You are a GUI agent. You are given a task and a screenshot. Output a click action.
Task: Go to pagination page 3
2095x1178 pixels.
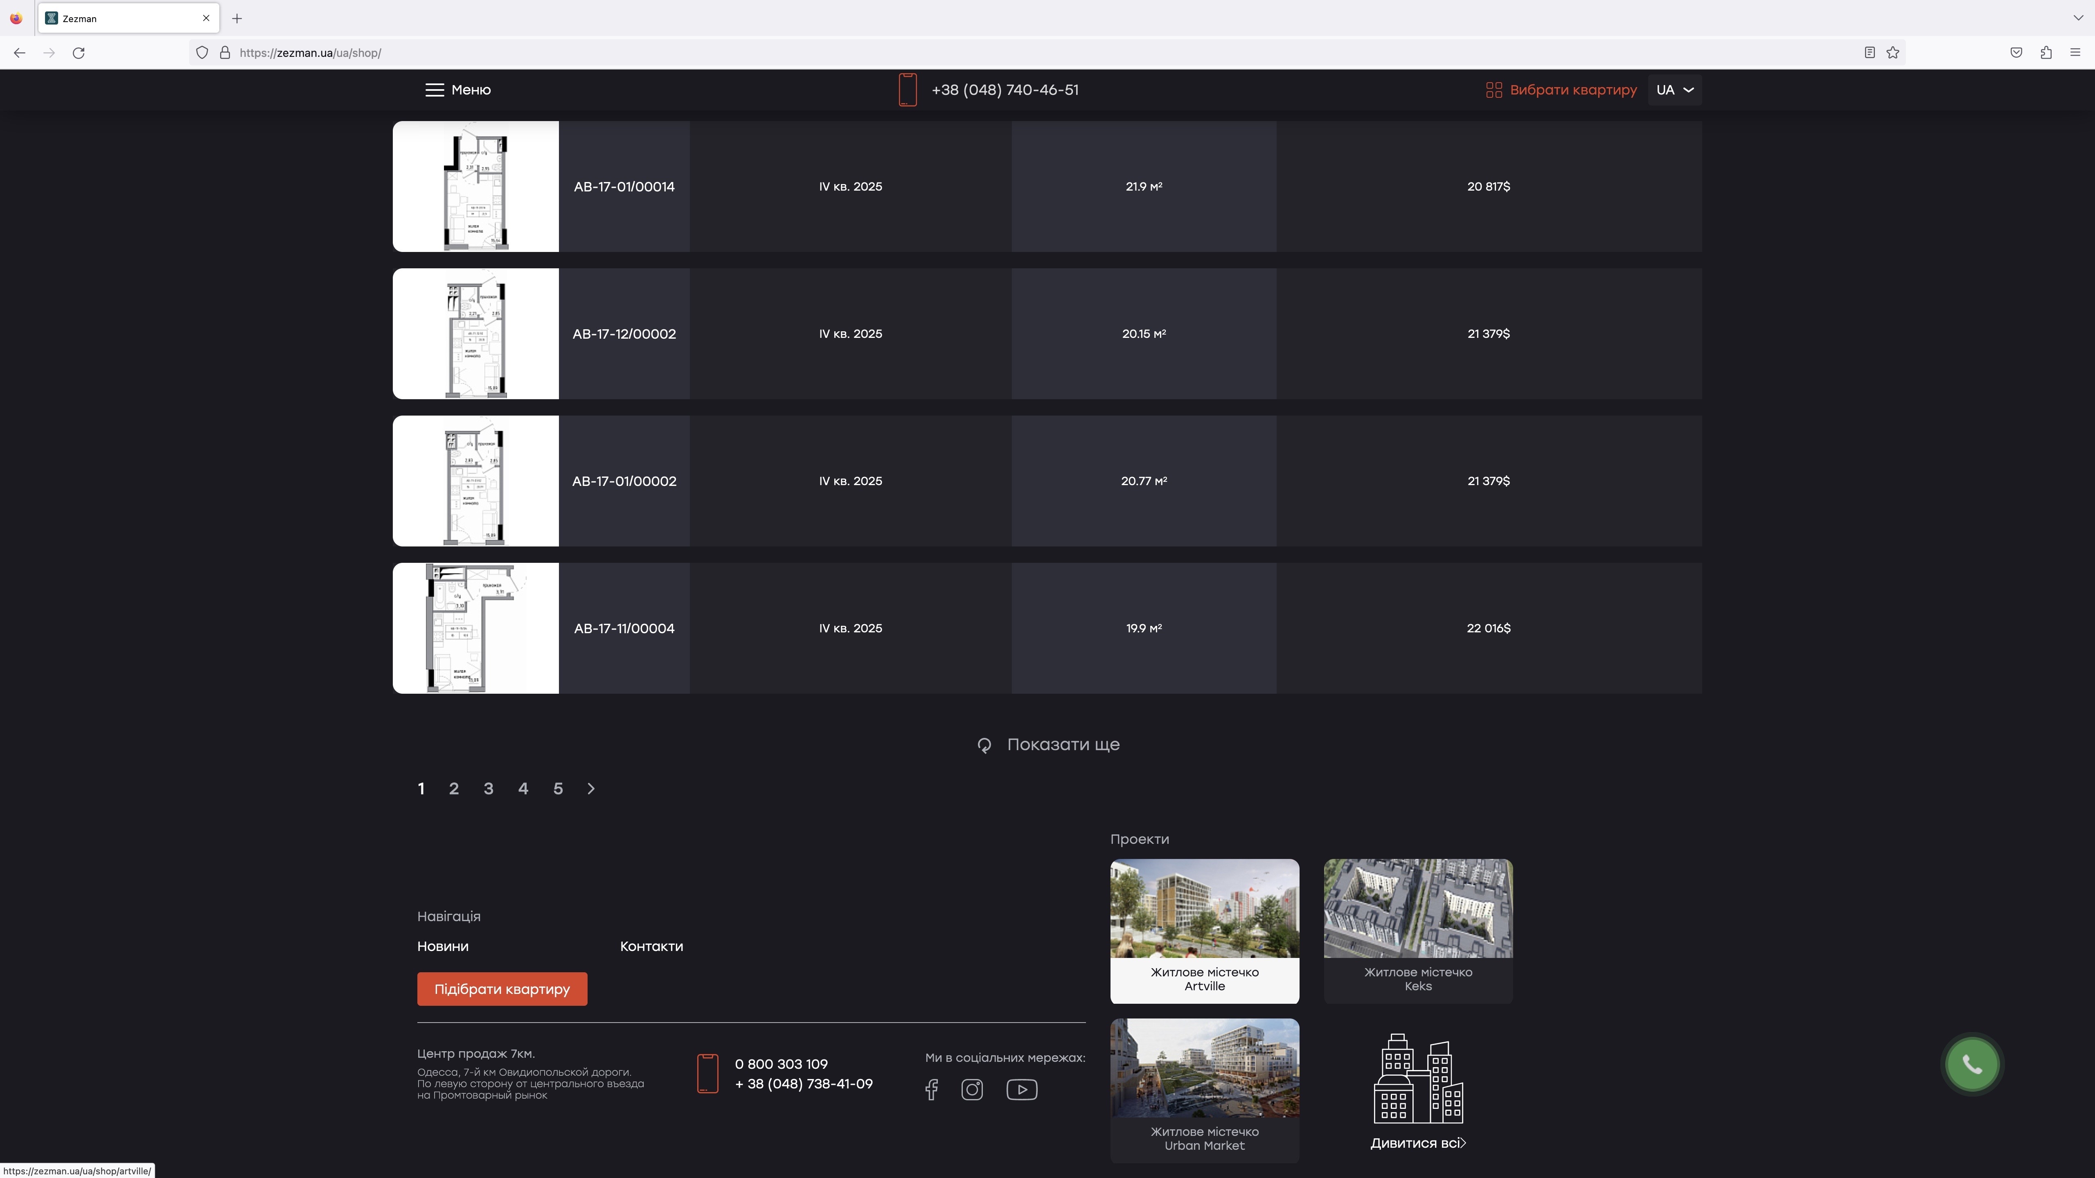(x=488, y=789)
